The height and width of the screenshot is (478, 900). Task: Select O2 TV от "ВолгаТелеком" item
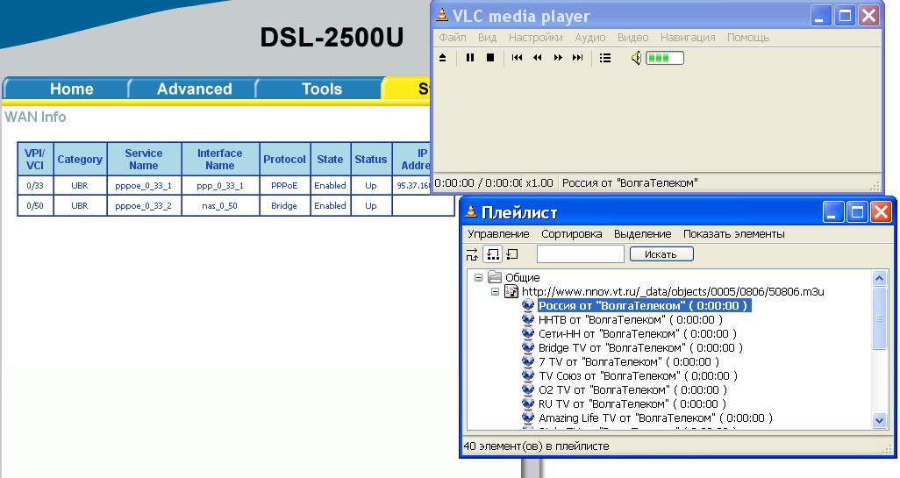[632, 390]
